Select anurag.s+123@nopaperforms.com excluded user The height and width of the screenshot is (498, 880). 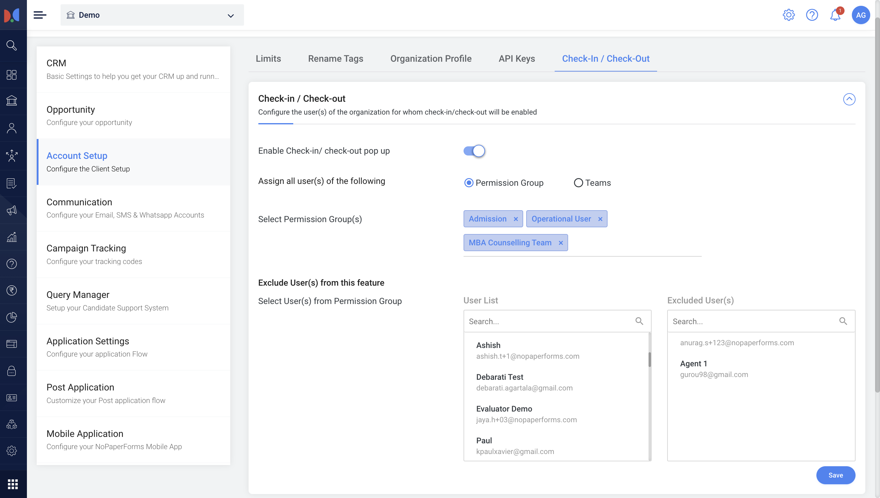point(737,343)
